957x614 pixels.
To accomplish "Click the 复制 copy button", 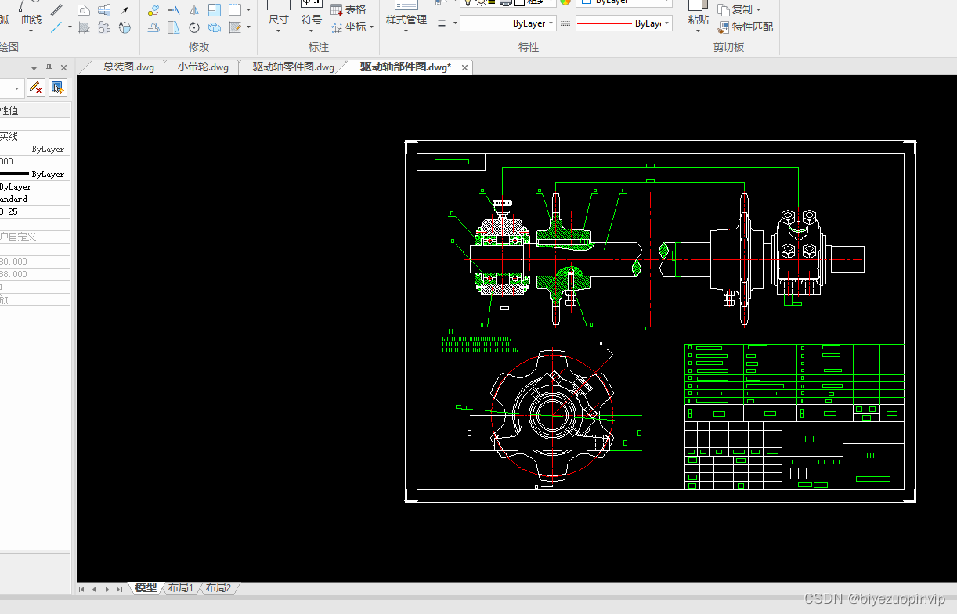I will click(735, 9).
